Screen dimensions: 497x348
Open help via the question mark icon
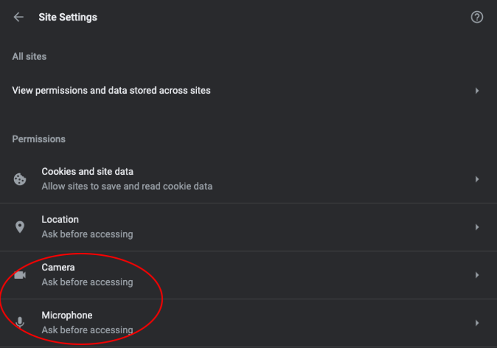coord(477,17)
